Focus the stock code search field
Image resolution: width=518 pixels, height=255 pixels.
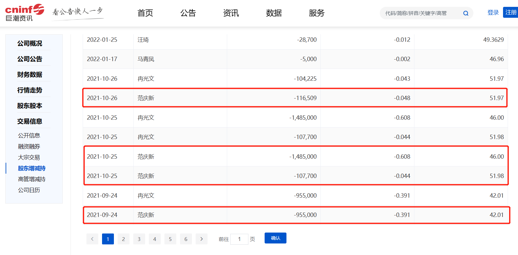tap(421, 13)
